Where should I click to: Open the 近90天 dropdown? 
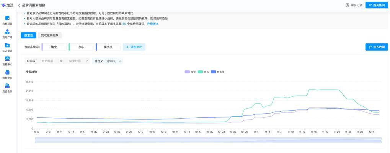click(x=114, y=61)
